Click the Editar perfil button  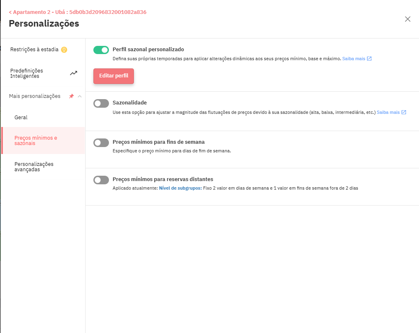coord(113,76)
